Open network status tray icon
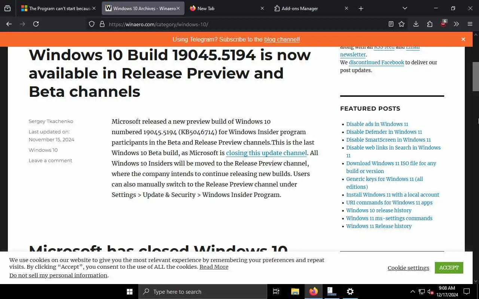This screenshot has width=479, height=299. pyautogui.click(x=422, y=292)
